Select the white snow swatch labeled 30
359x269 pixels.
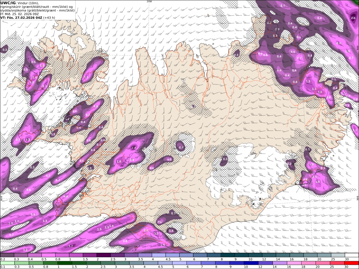[352, 255]
